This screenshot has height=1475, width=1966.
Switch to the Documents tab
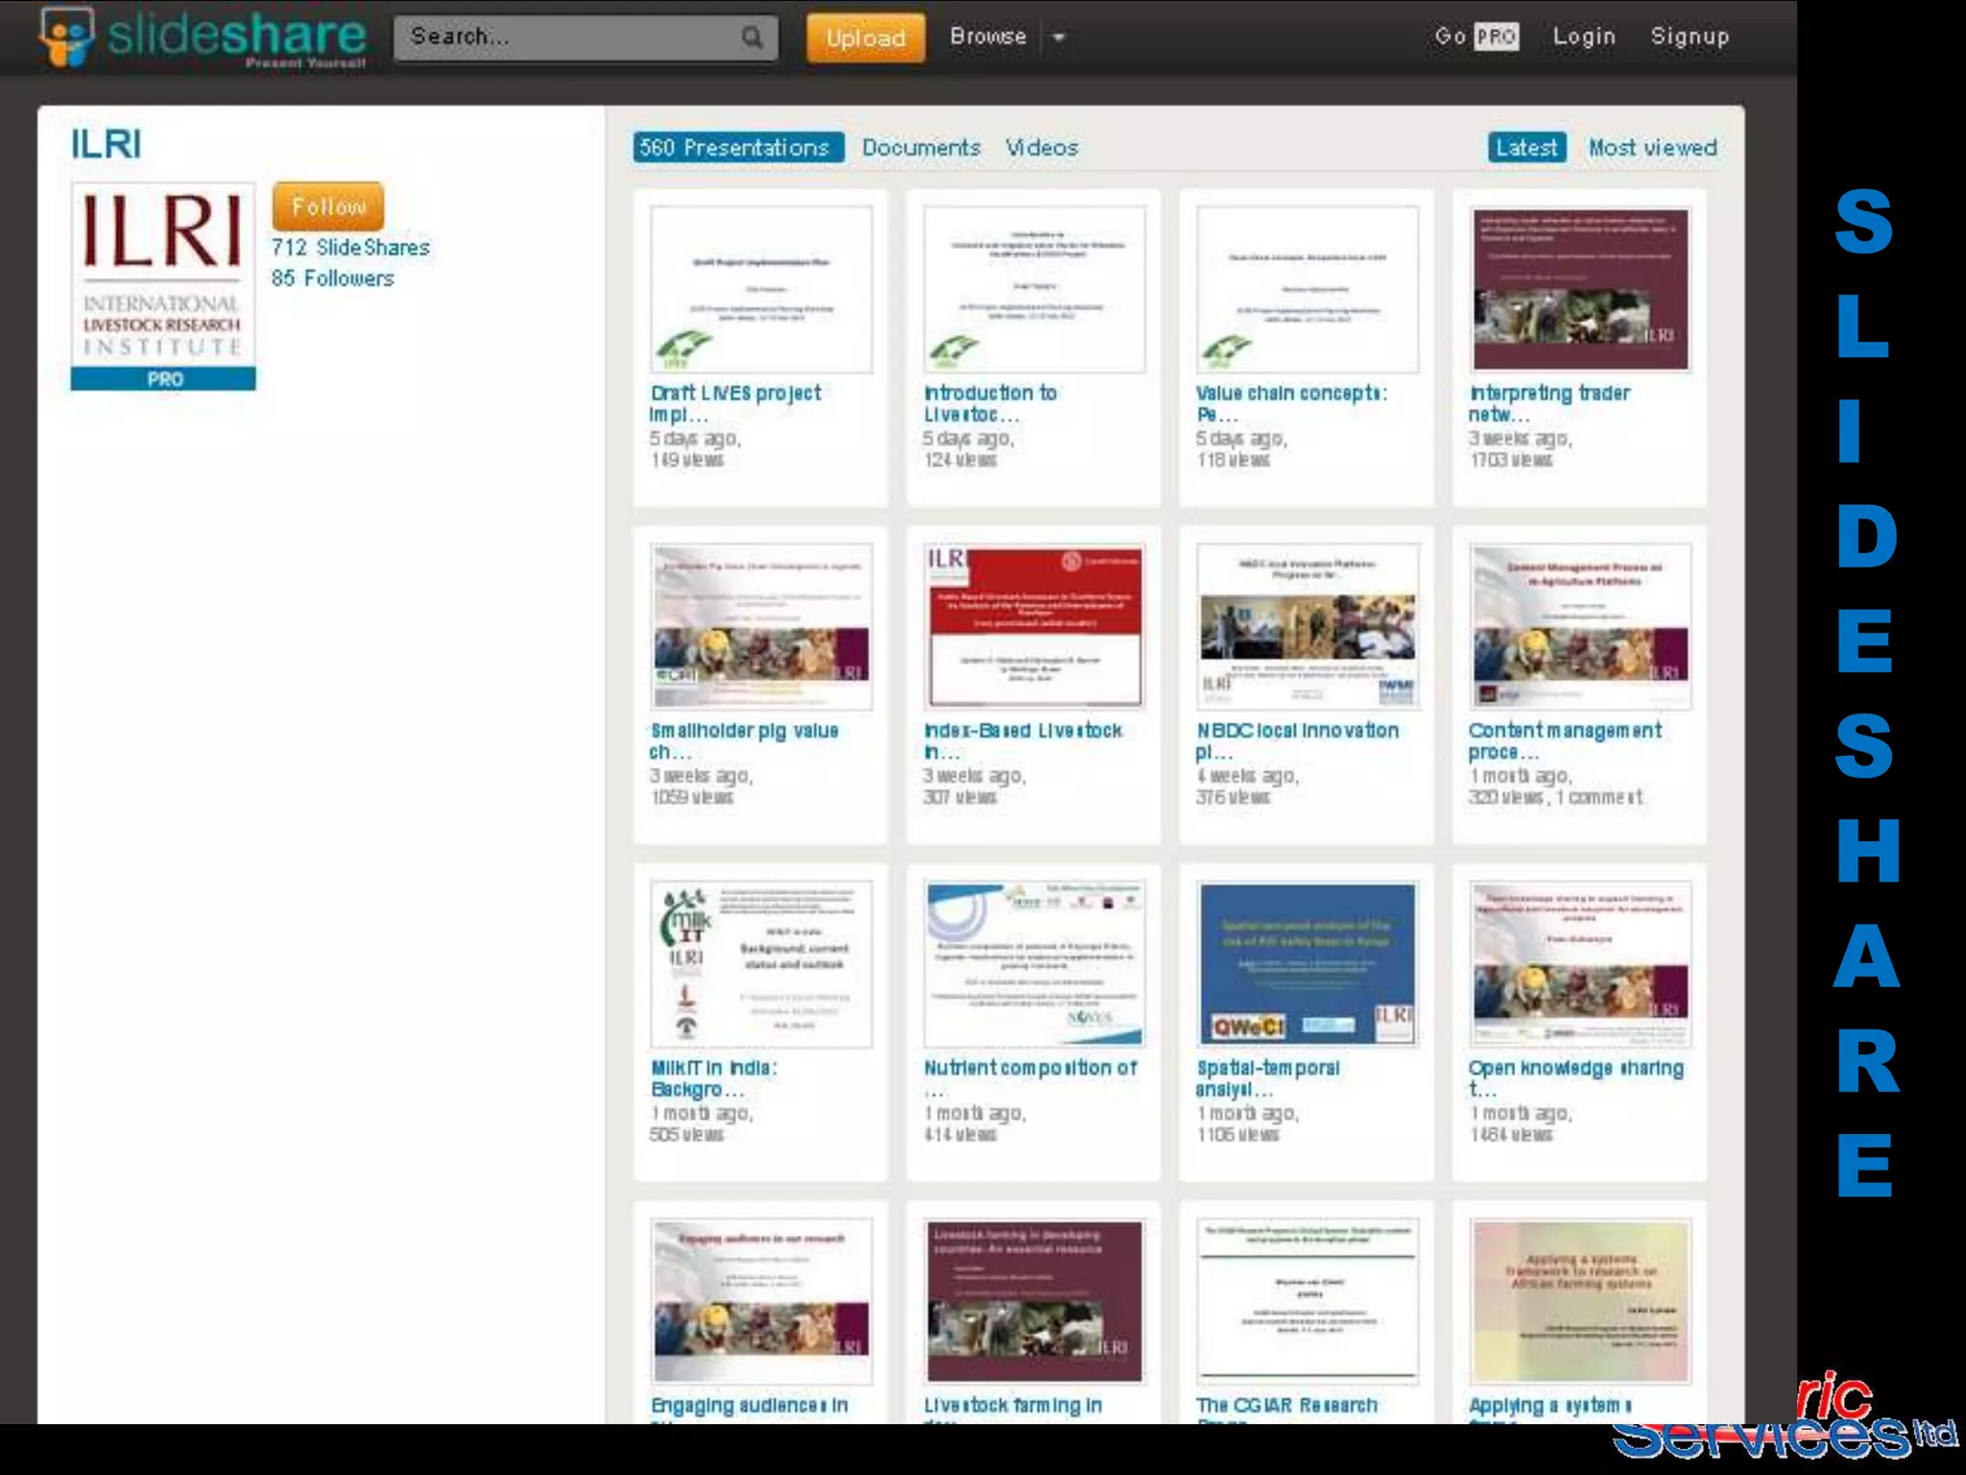pos(921,148)
